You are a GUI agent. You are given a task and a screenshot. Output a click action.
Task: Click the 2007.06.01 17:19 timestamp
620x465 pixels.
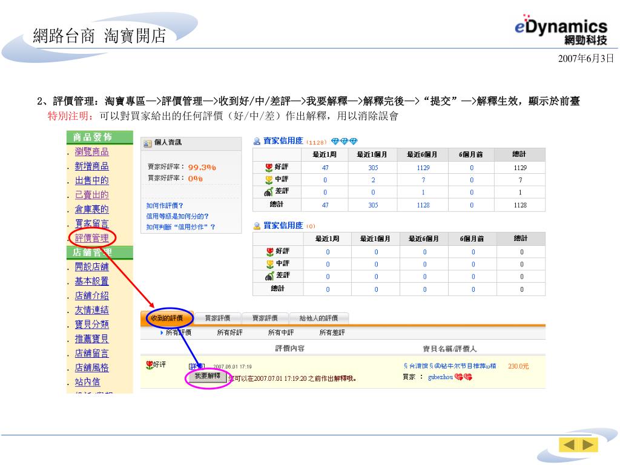point(232,367)
